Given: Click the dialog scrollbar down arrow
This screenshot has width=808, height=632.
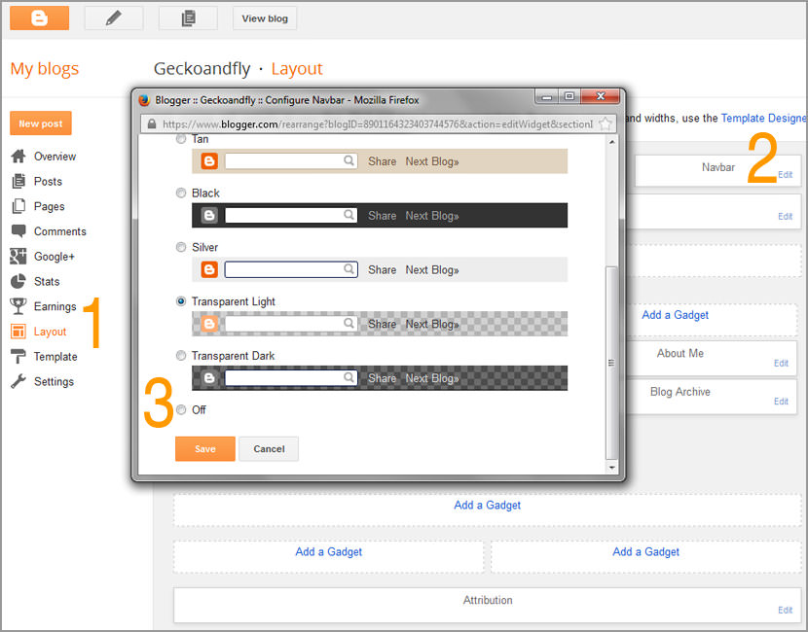Looking at the screenshot, I should (611, 468).
